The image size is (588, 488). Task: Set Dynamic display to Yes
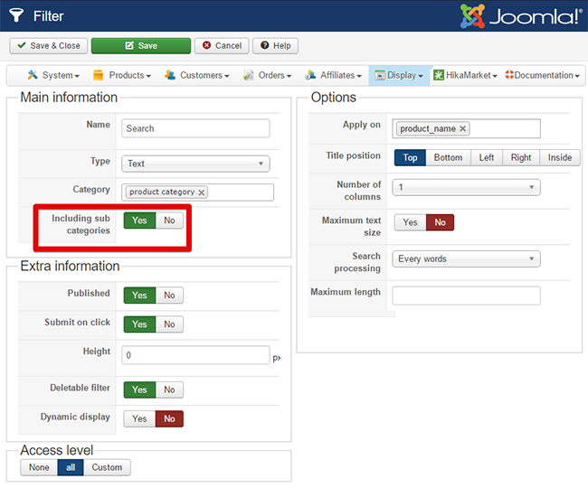pyautogui.click(x=139, y=418)
